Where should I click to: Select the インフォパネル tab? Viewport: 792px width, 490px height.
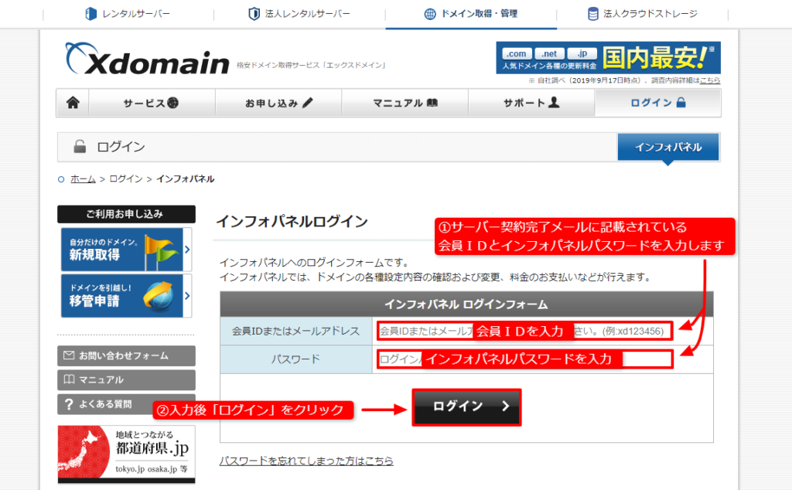(668, 147)
